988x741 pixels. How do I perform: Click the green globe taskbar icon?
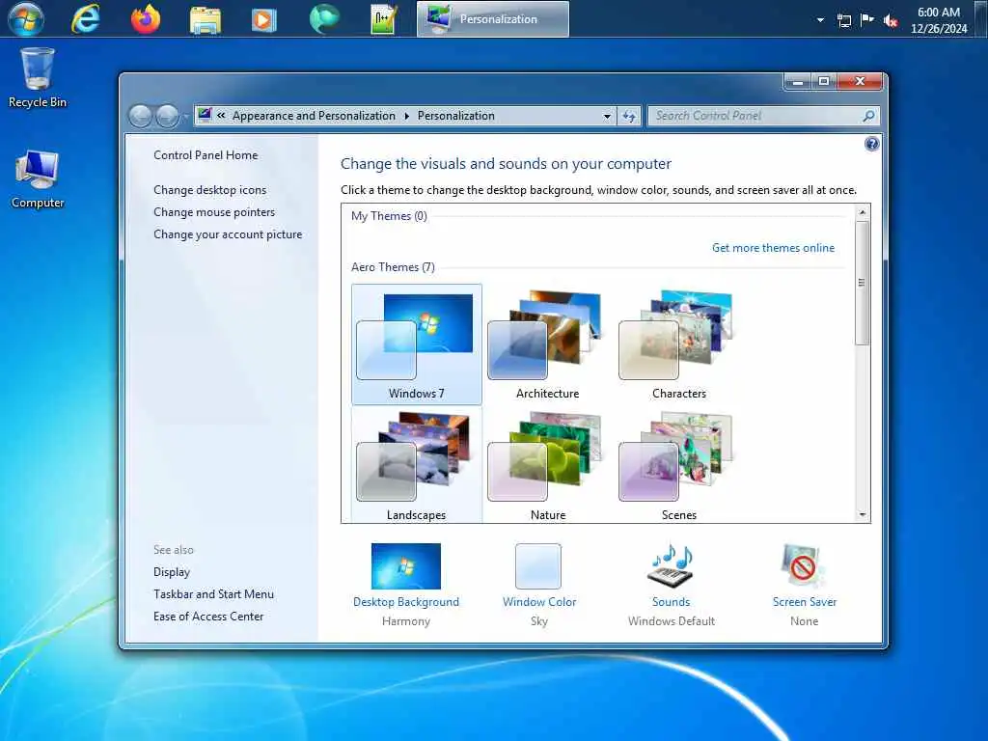click(x=324, y=19)
